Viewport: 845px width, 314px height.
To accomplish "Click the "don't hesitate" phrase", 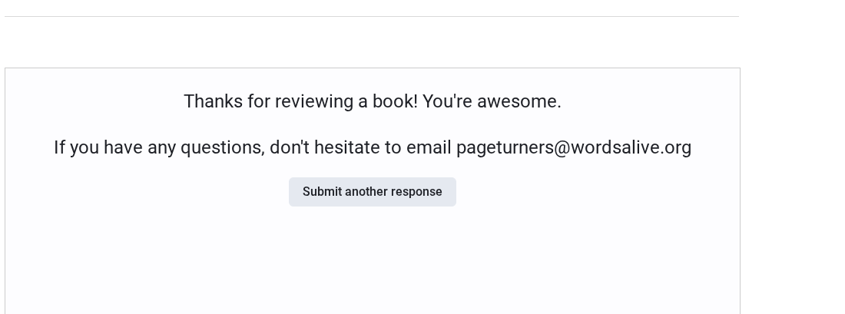I will [324, 147].
